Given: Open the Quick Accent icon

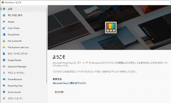Looking at the screenshot, I should (4, 92).
